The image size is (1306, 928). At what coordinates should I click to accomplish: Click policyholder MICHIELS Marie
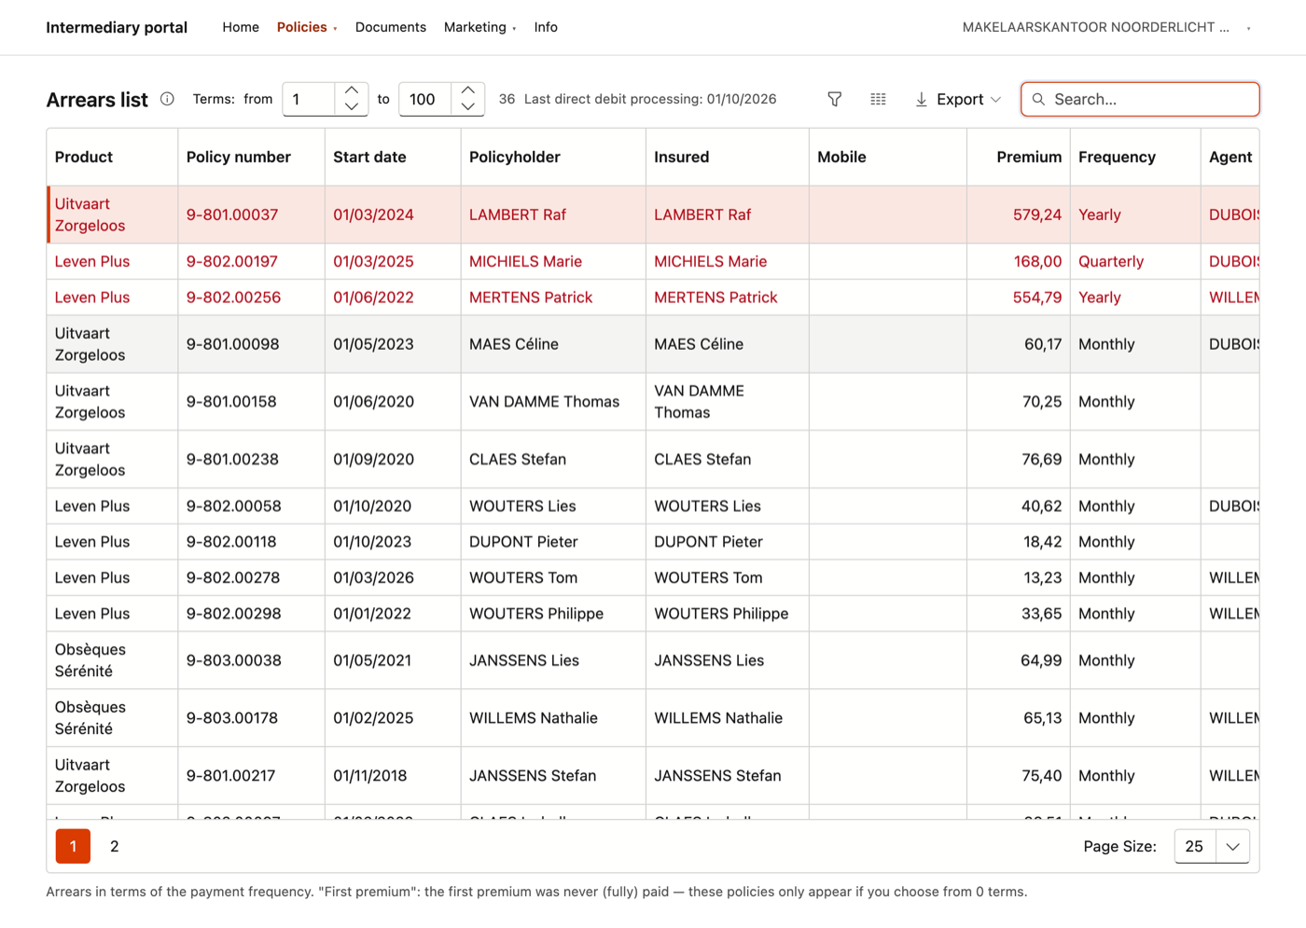point(525,261)
